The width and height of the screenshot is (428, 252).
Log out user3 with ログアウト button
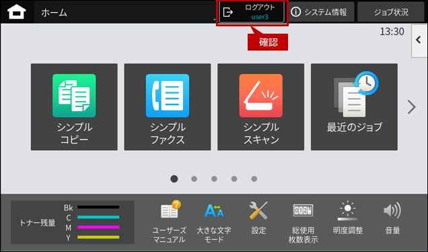point(252,12)
